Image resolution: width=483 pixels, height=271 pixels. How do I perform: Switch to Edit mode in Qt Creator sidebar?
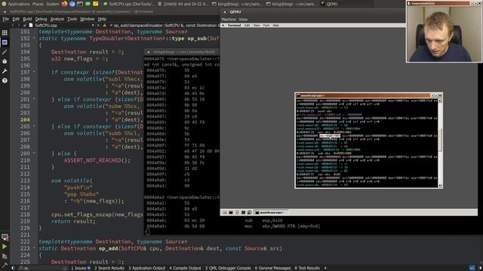click(5, 42)
